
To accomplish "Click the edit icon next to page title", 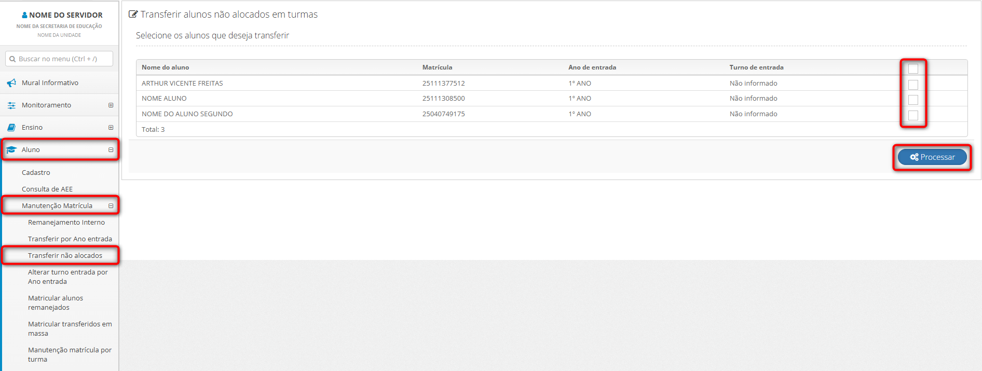I will pos(133,15).
